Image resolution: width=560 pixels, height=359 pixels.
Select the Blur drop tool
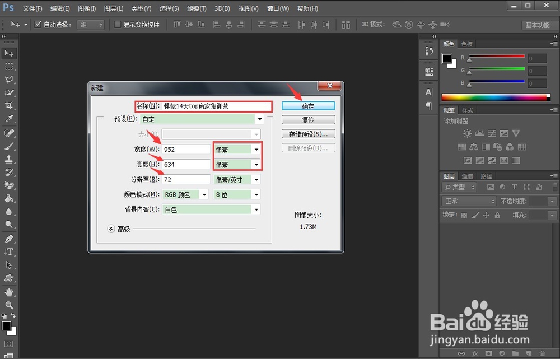point(9,212)
